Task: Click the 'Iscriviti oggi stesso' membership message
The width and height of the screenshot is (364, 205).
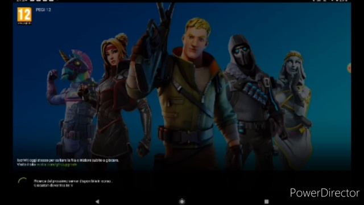Action: pyautogui.click(x=68, y=161)
